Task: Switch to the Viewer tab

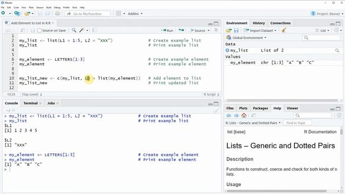Action: (x=292, y=108)
